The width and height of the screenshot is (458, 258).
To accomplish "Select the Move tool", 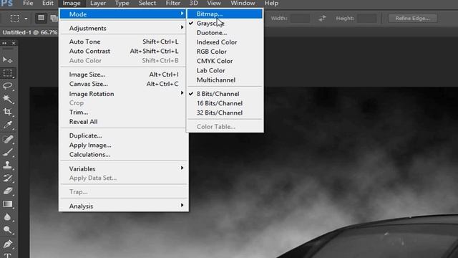I will [8, 60].
